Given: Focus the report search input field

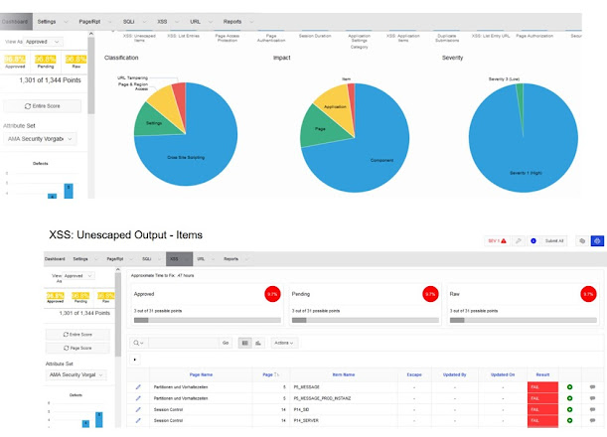Looking at the screenshot, I should click(183, 343).
